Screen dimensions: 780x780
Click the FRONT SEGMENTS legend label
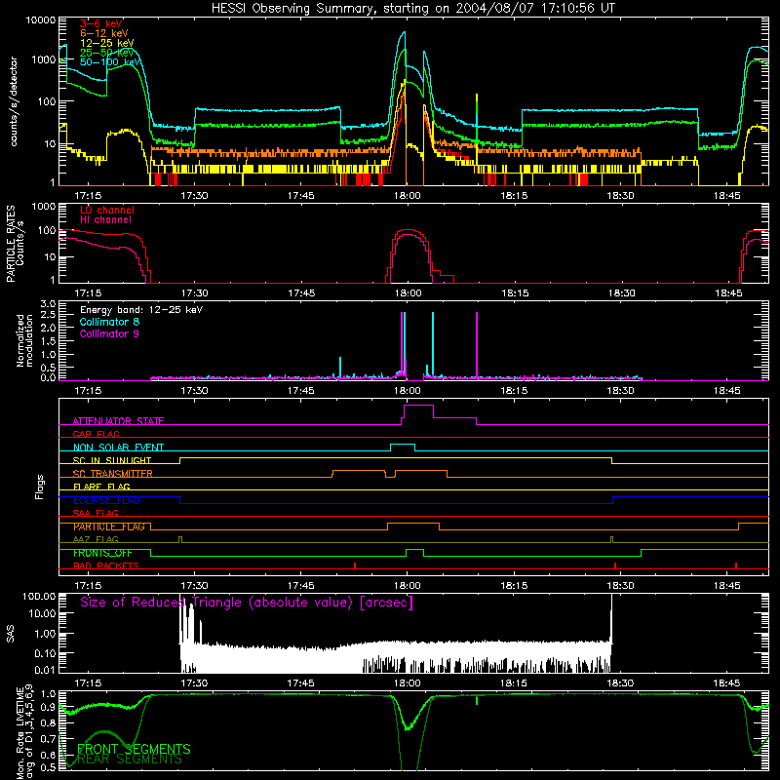pyautogui.click(x=134, y=749)
